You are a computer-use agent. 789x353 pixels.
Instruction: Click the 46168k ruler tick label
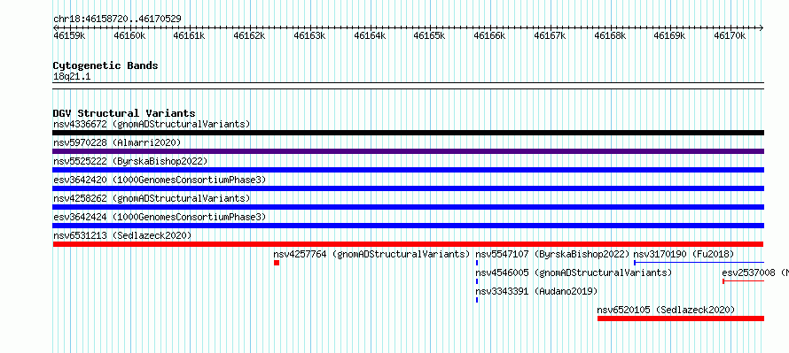pyautogui.click(x=610, y=35)
